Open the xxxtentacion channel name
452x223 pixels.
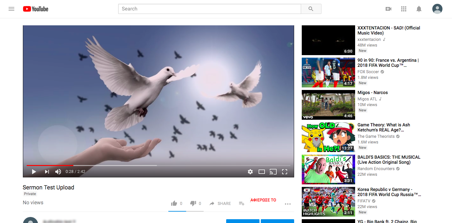click(369, 40)
